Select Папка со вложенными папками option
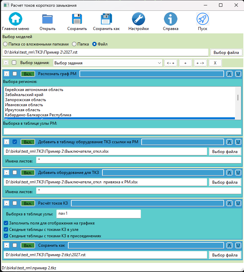Image resolution: width=244 pixels, height=272 pixels. click(5, 44)
